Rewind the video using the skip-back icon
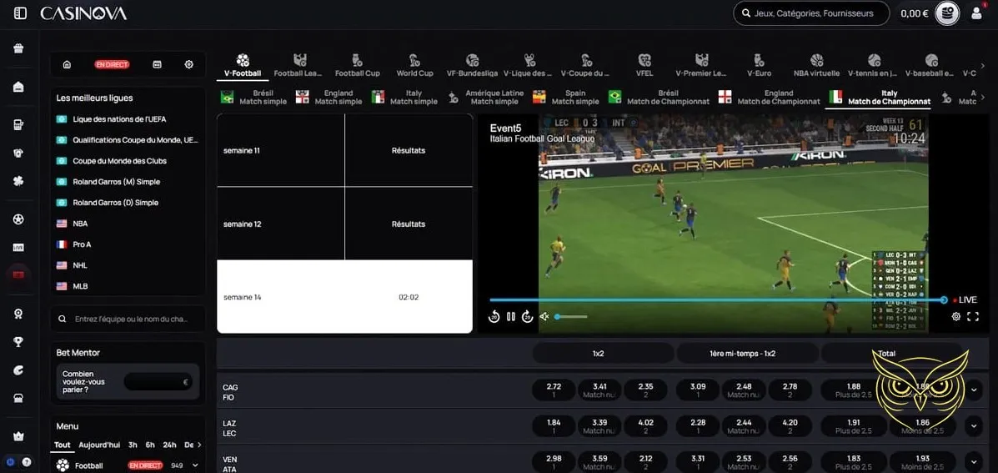 coord(494,317)
